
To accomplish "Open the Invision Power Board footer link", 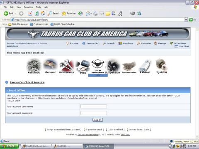I will [88, 135].
